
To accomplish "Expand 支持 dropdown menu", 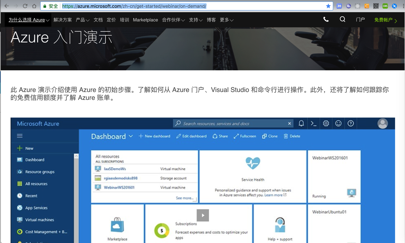I will click(196, 20).
